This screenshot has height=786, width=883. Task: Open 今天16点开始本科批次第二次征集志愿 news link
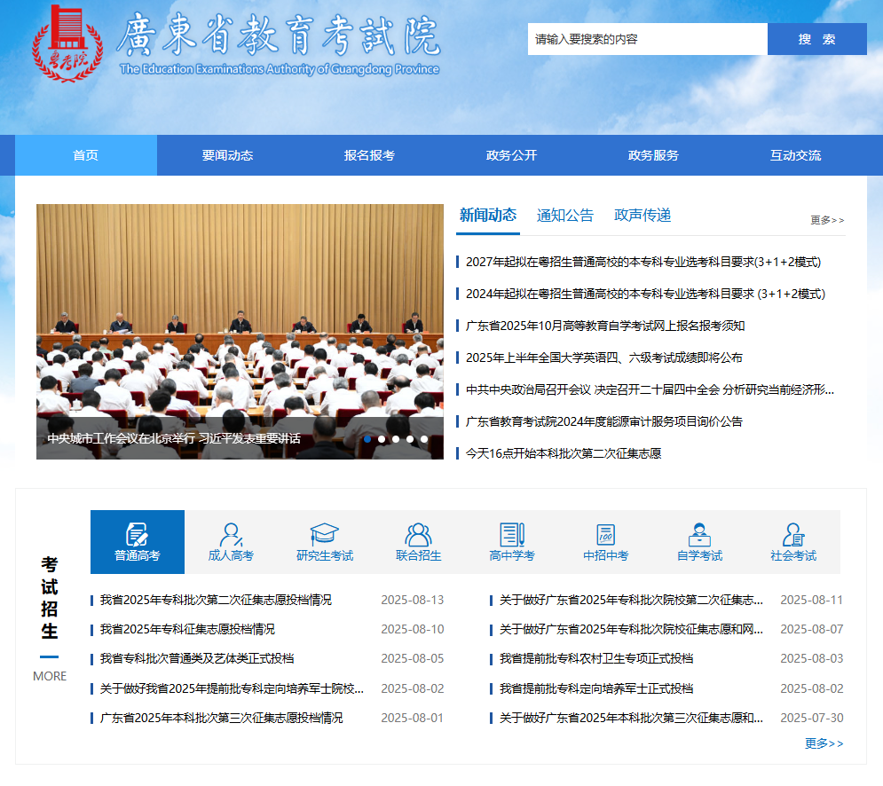point(564,453)
